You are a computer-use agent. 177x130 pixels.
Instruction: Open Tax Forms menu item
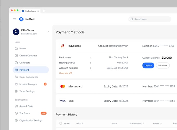[x=31, y=113]
